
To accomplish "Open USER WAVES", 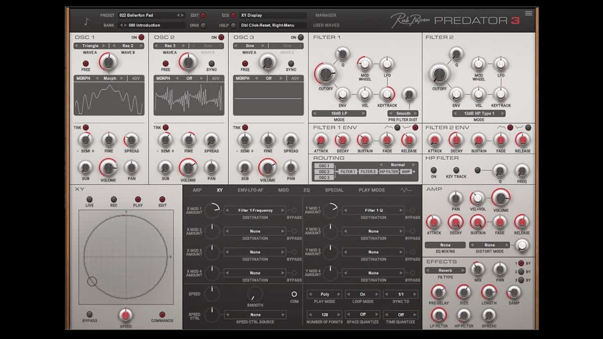I will [327, 25].
